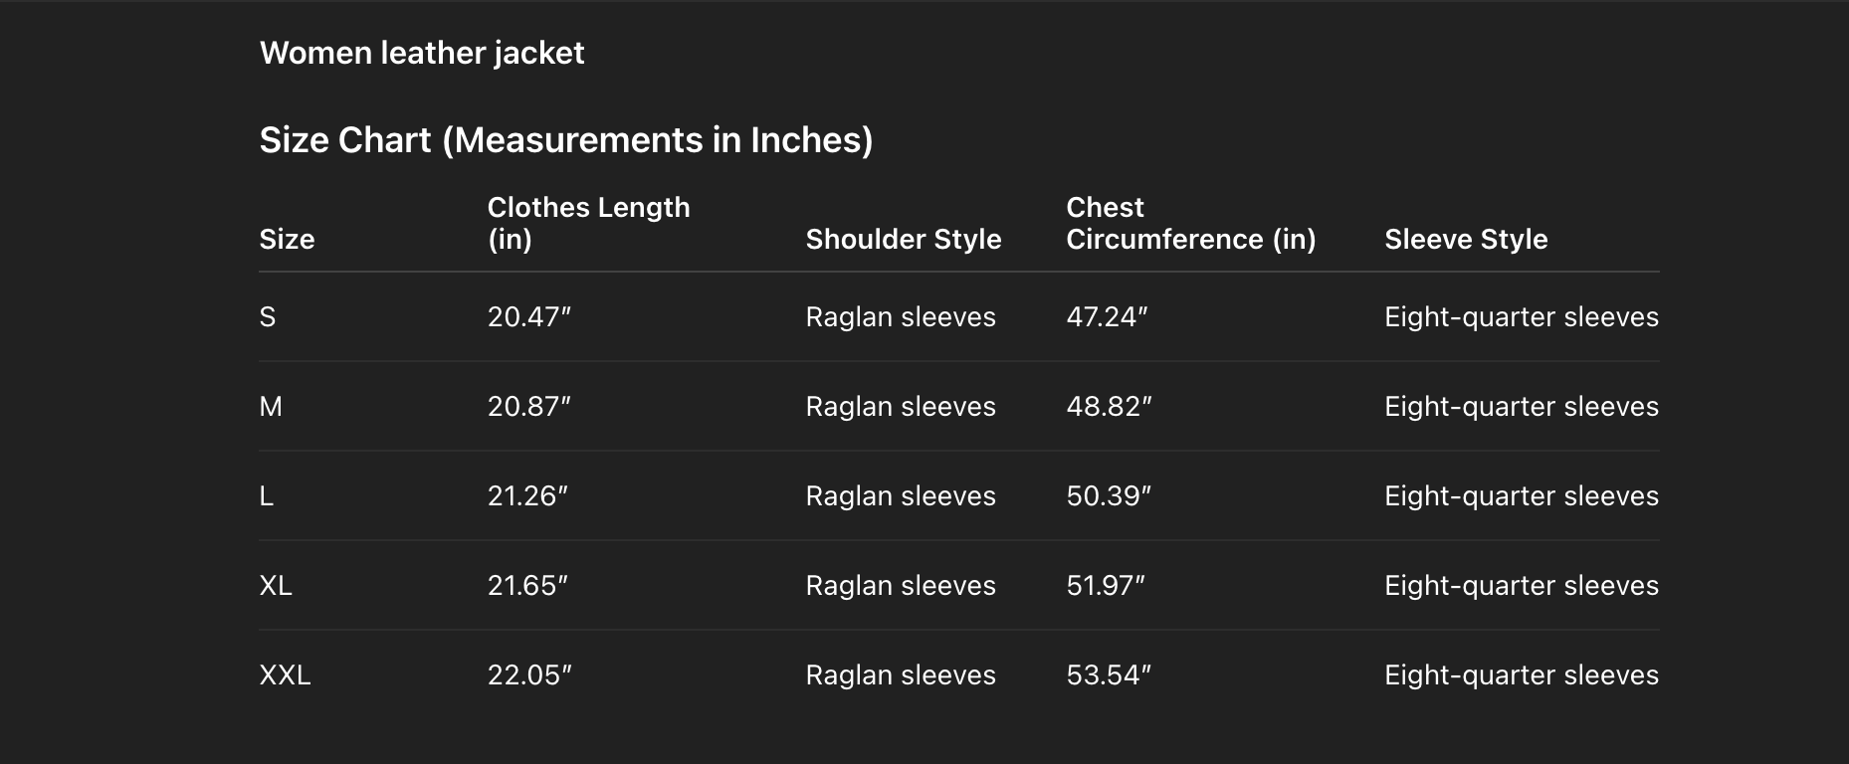This screenshot has width=1849, height=764.
Task: Select the M size row label
Action: [x=271, y=407]
